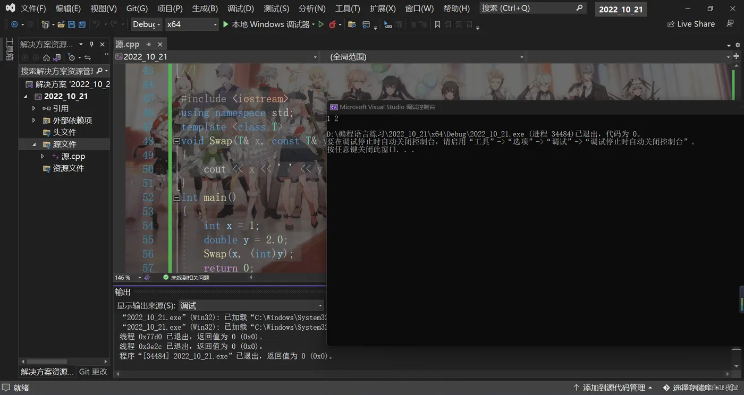Collapse the void Swap function code block
Screen dimensions: 744x395
pos(177,141)
